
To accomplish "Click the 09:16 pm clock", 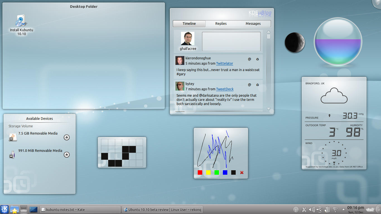I will pyautogui.click(x=355, y=208).
